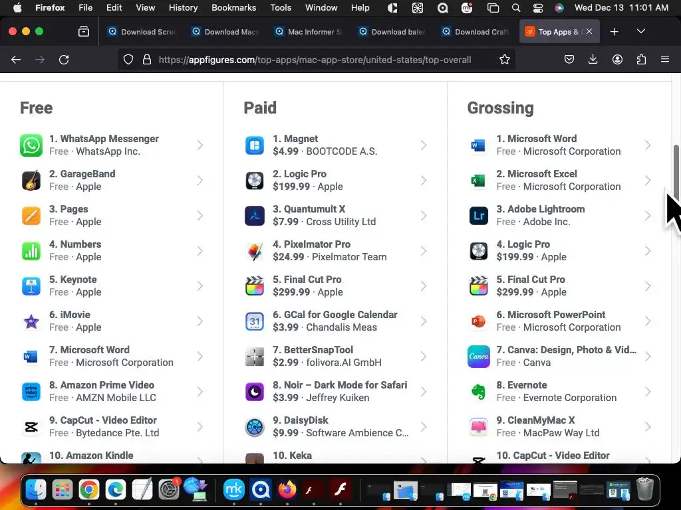
Task: Click the Microsoft Excel icon in Grossing
Action: (479, 181)
